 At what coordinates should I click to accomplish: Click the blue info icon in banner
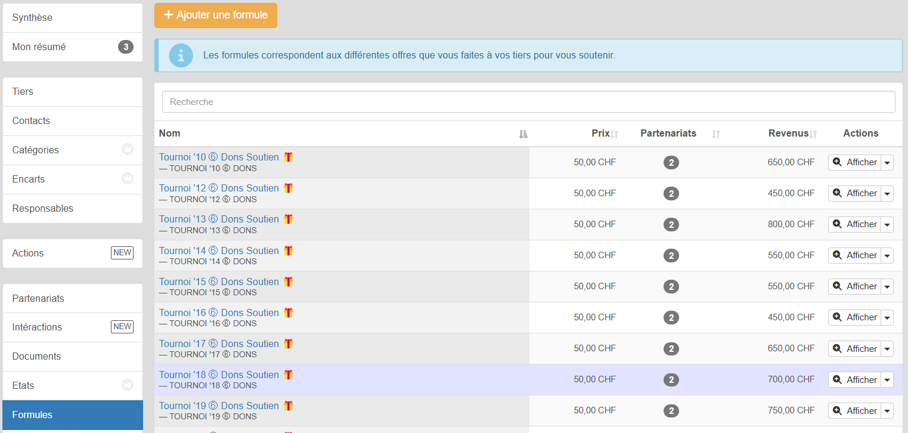pos(181,55)
